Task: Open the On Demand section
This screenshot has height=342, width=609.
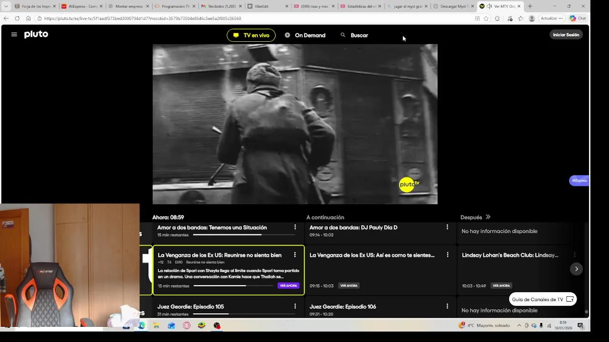Action: coord(305,35)
